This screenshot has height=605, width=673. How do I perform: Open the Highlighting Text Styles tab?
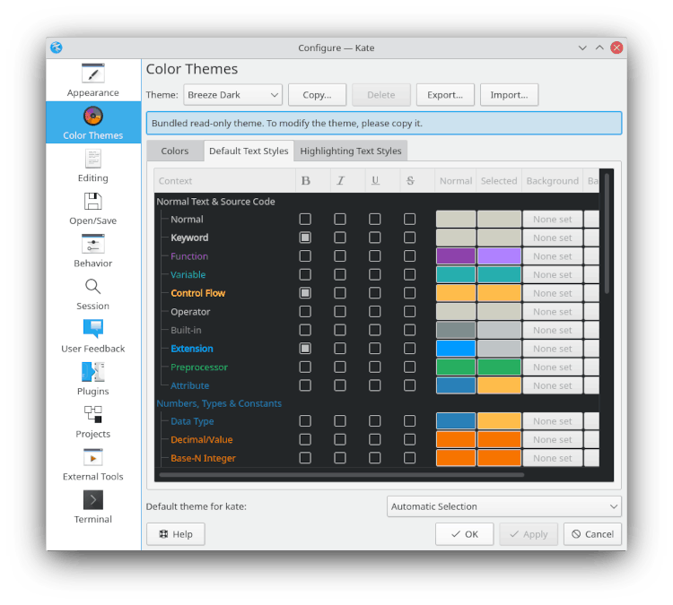click(x=351, y=151)
